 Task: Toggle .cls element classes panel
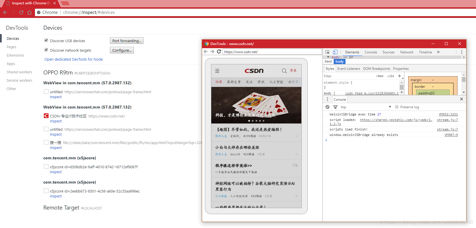pyautogui.click(x=391, y=76)
